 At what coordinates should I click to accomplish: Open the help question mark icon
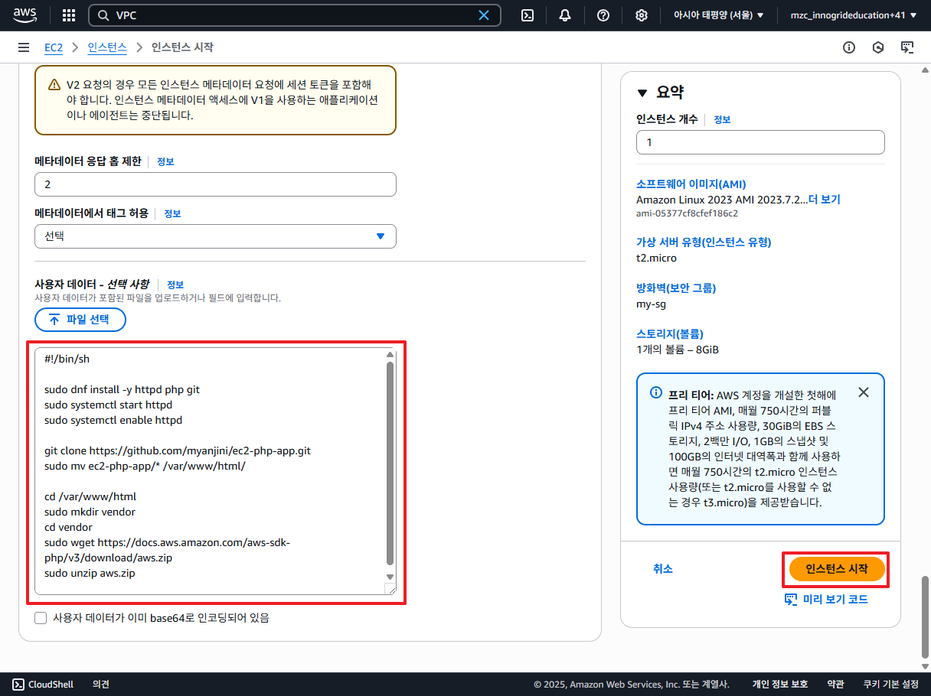click(603, 15)
